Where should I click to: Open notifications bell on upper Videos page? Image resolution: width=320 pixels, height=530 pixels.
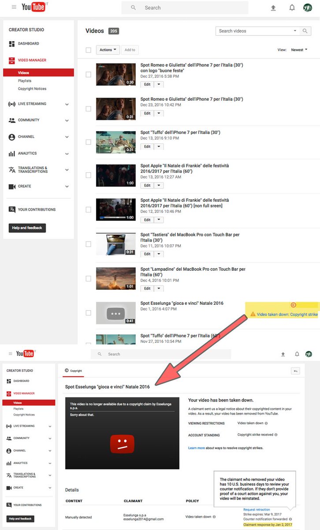tap(292, 8)
